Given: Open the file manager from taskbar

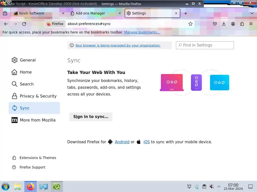Looking at the screenshot, I should tap(18, 186).
